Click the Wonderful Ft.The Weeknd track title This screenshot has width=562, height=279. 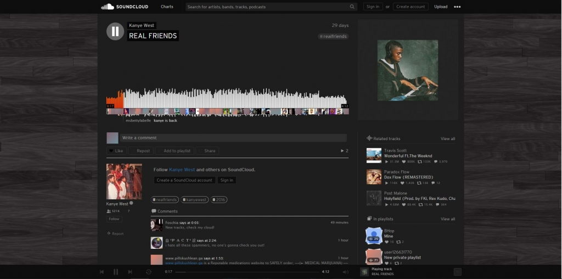[x=408, y=156]
